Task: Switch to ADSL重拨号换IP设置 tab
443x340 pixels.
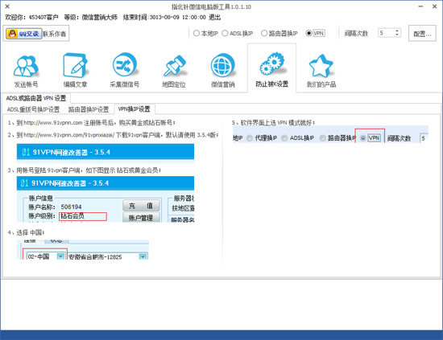Action: (x=33, y=109)
